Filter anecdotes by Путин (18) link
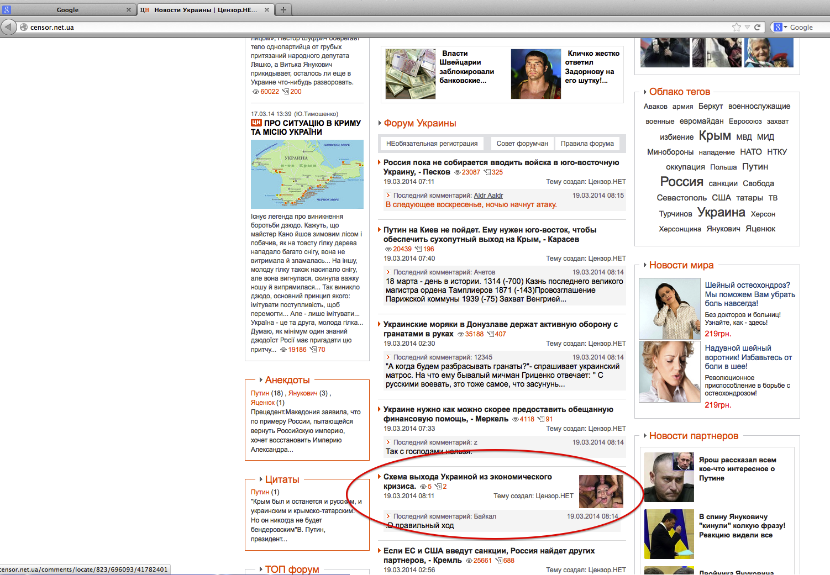 tap(260, 393)
